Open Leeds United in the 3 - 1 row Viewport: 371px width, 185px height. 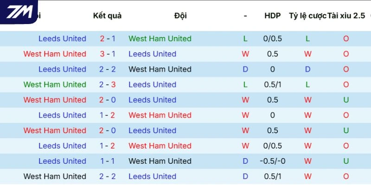152,54
